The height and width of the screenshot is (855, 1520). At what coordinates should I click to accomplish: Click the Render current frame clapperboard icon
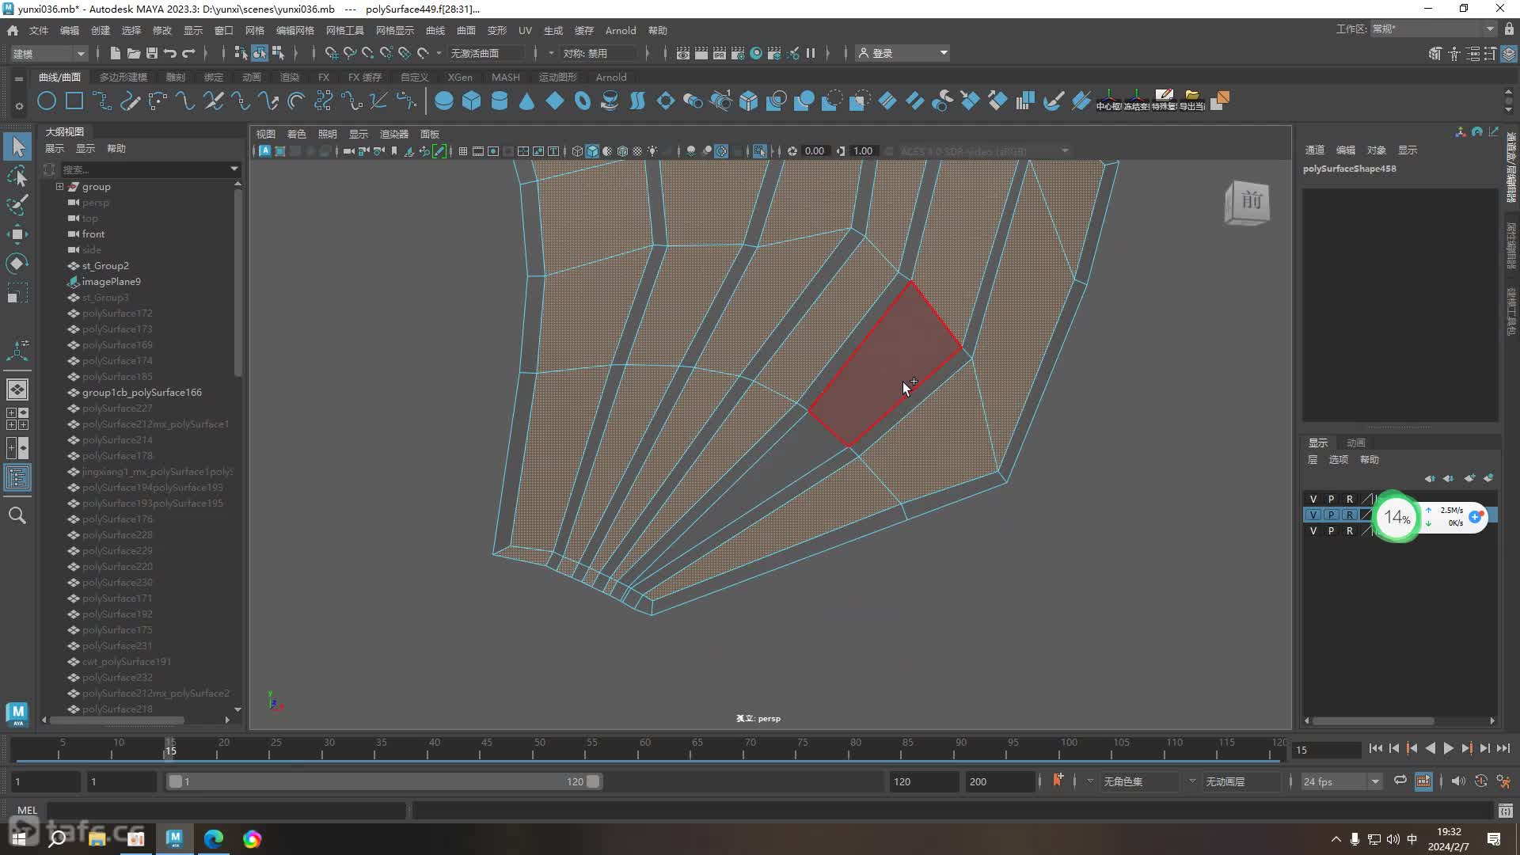coord(701,53)
